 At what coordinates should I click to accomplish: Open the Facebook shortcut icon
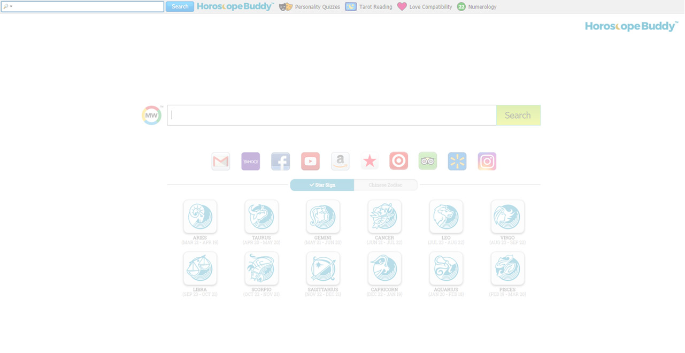tap(281, 161)
